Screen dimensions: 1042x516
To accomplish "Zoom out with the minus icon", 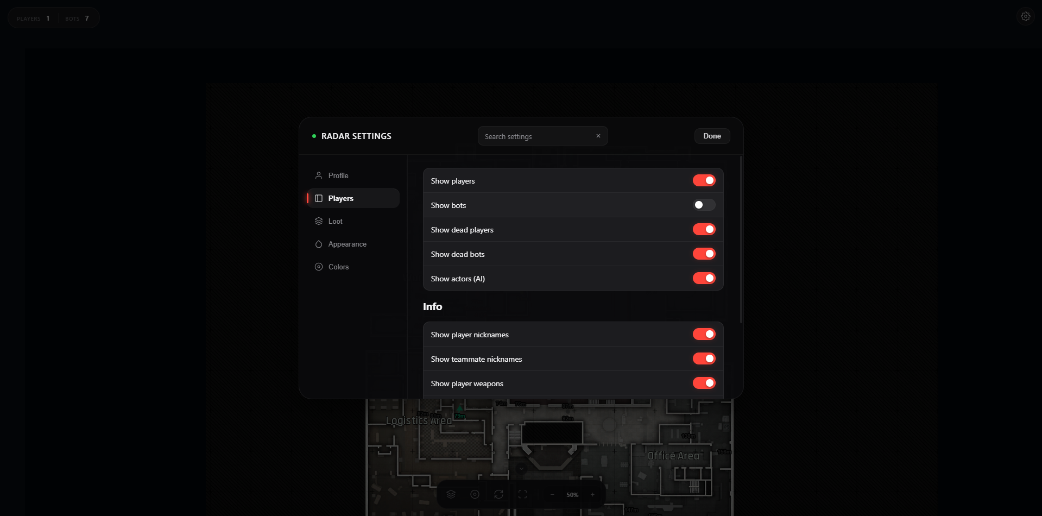I will click(x=552, y=495).
